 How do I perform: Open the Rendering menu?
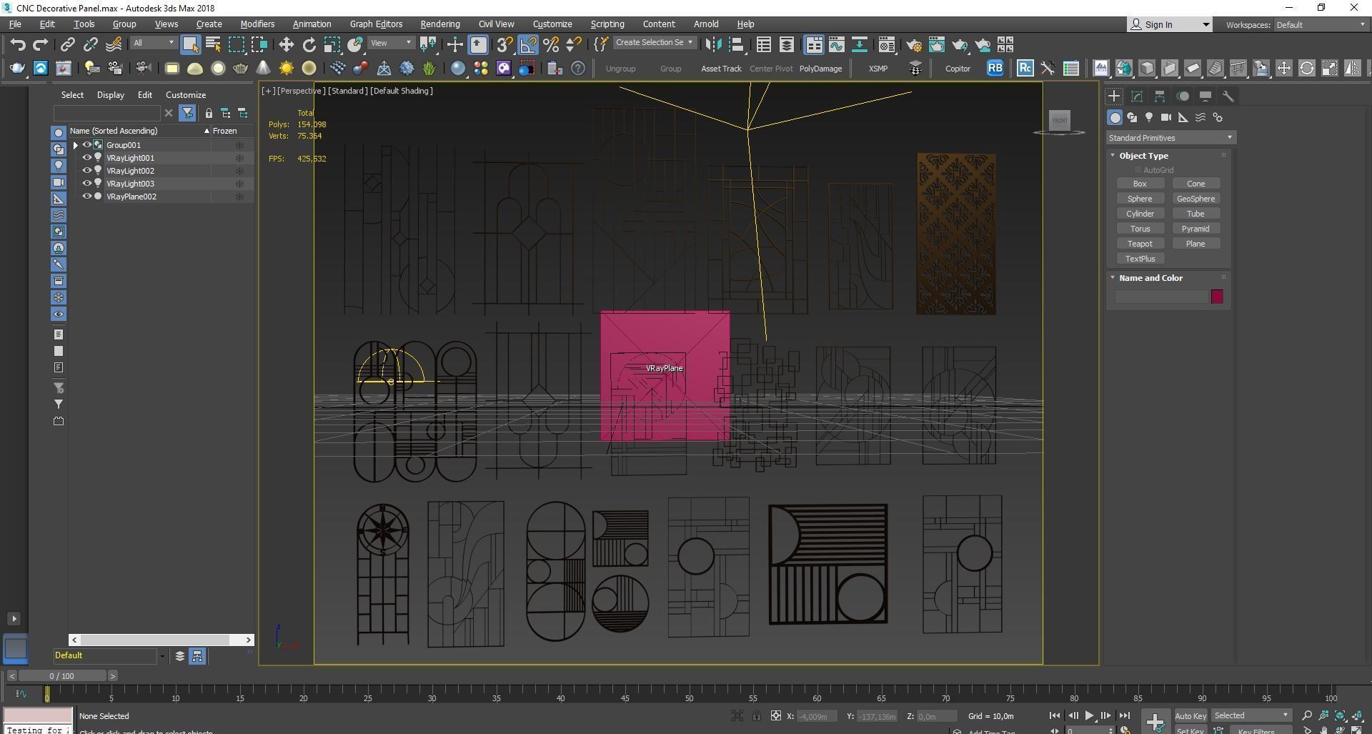(x=439, y=24)
